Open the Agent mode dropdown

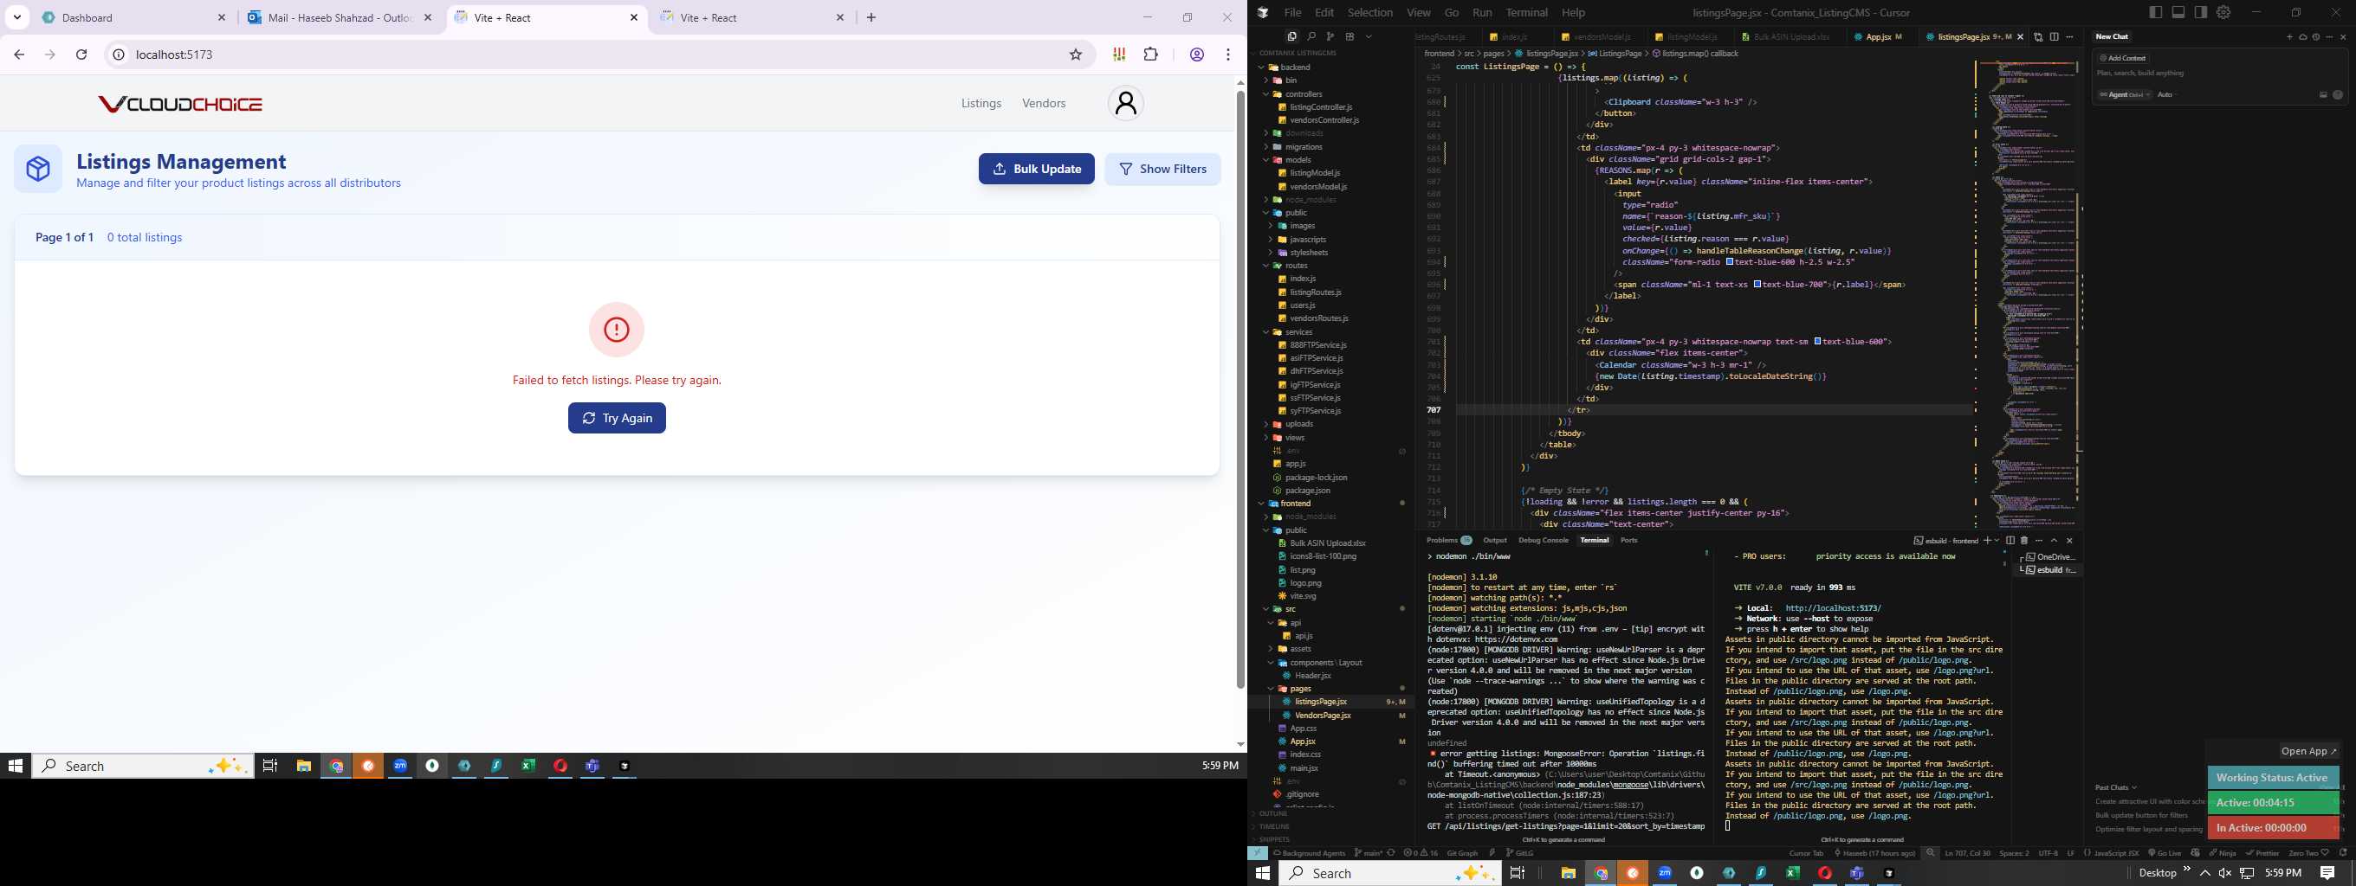2124,95
